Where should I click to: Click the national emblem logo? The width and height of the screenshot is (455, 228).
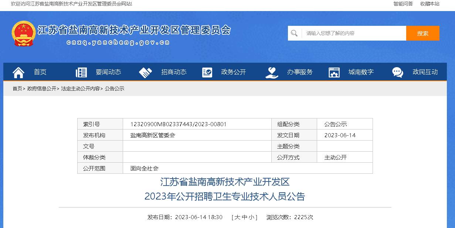23,33
